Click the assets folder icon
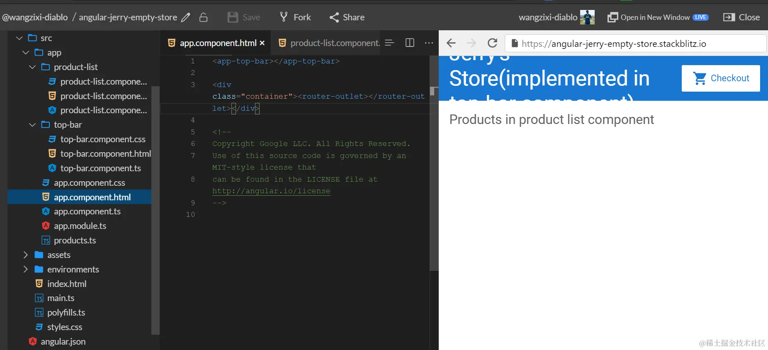The width and height of the screenshot is (768, 350). point(39,255)
